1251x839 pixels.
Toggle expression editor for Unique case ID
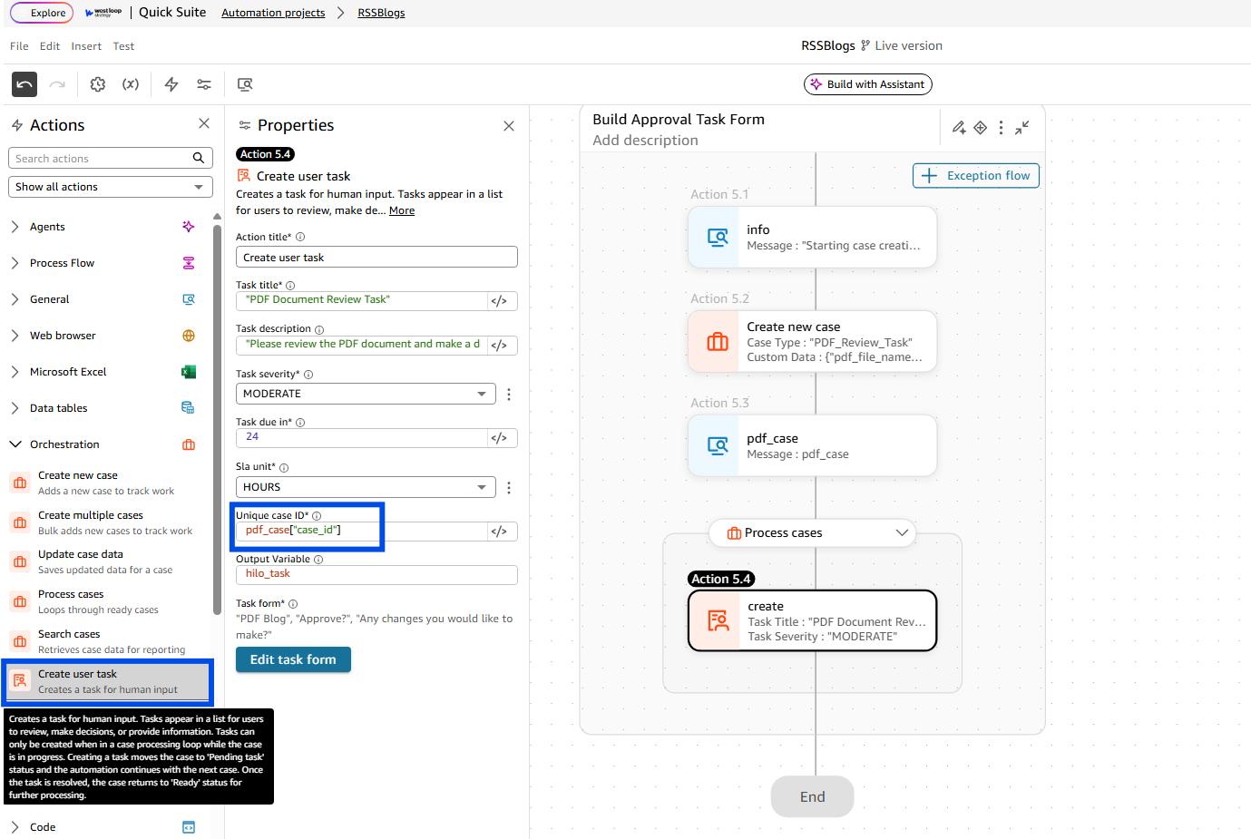[x=499, y=532]
